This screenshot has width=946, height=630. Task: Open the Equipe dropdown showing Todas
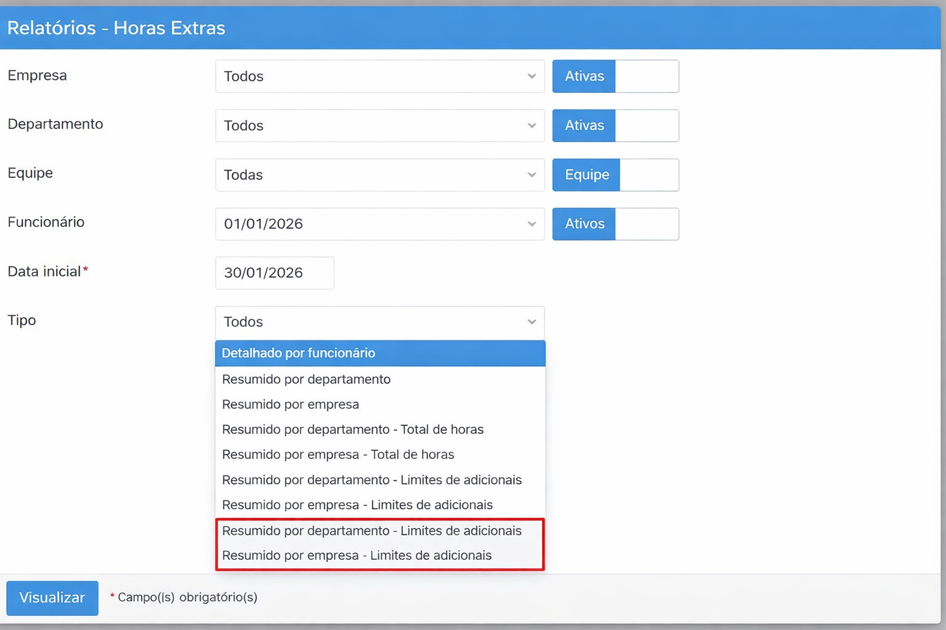click(x=379, y=175)
